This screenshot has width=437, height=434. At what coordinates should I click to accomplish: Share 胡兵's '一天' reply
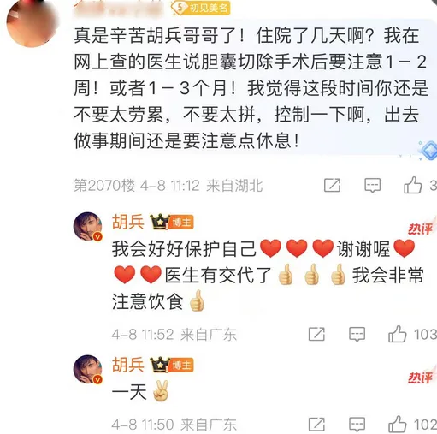coord(316,425)
